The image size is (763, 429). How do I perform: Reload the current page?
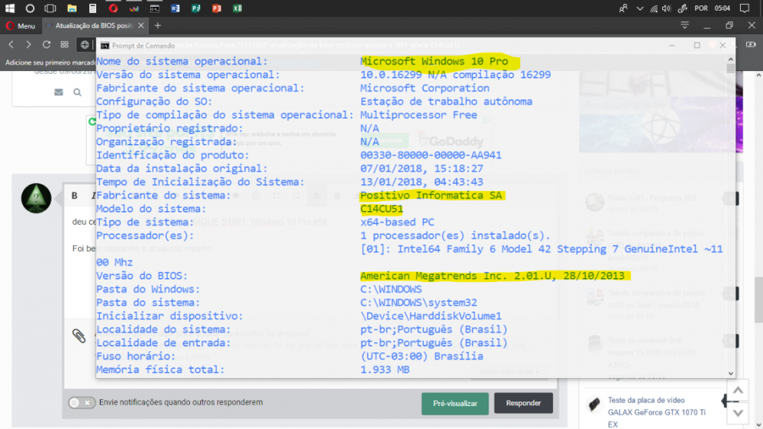47,44
